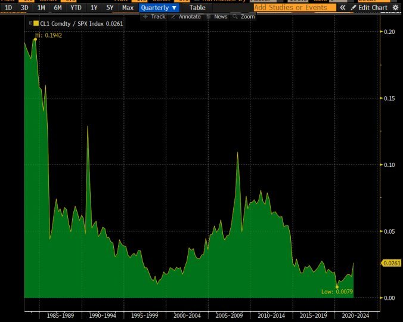Image resolution: width=403 pixels, height=322 pixels.
Task: Click the 2015-2019 x-axis label
Action: [314, 315]
